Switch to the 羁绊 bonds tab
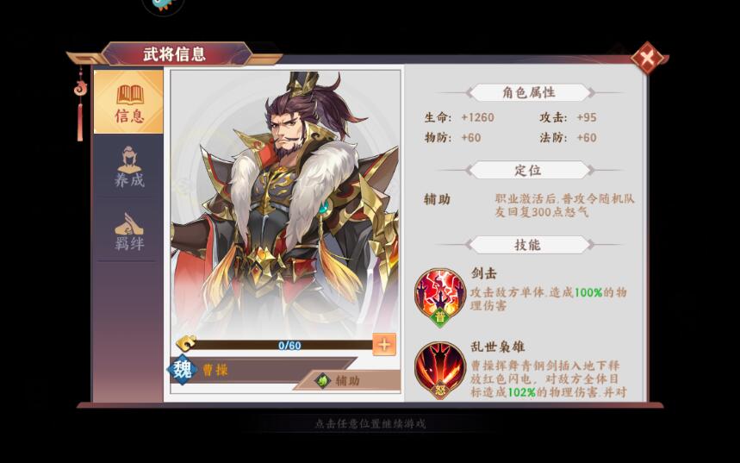Image resolution: width=740 pixels, height=463 pixels. click(128, 230)
